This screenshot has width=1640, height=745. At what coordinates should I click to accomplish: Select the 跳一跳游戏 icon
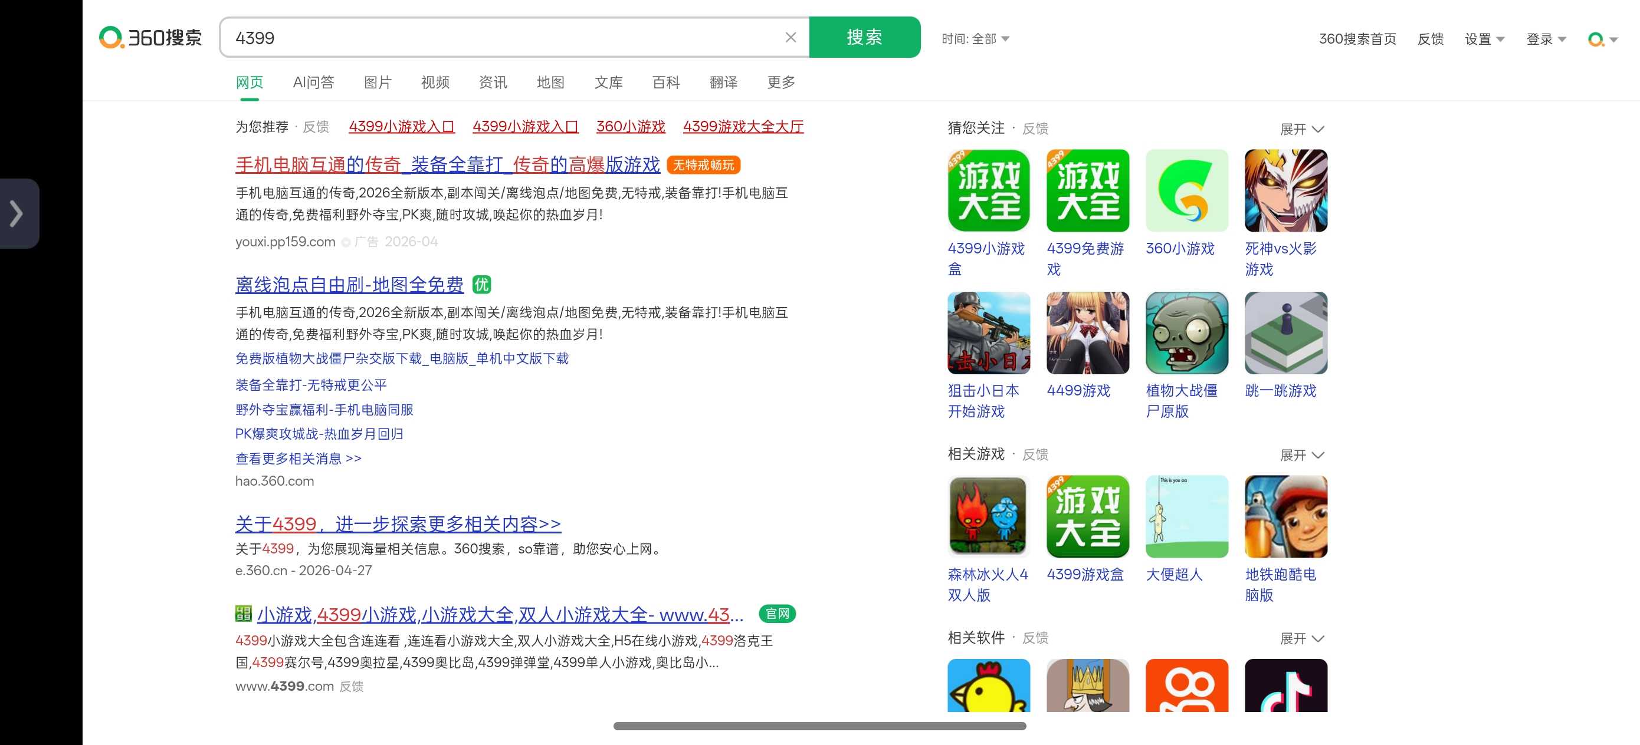[1285, 333]
